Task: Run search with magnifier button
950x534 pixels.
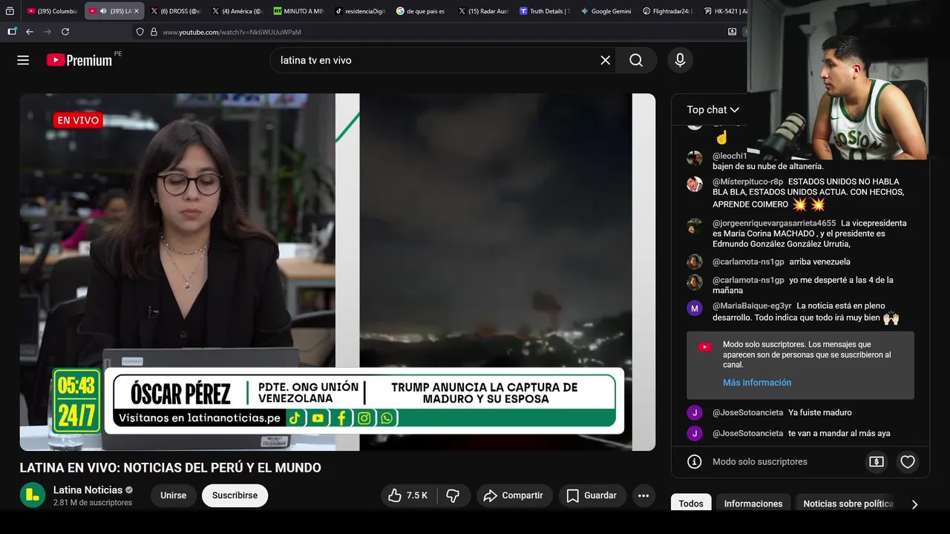Action: 636,60
